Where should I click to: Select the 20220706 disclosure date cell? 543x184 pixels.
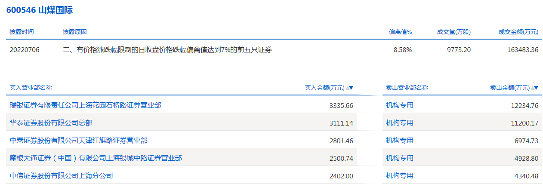(25, 50)
